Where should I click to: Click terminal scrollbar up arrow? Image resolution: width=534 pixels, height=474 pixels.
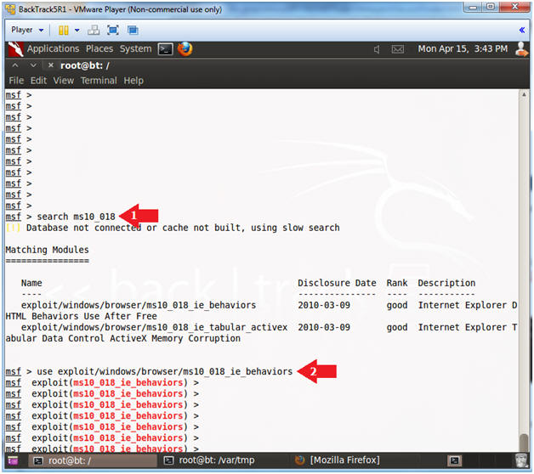pyautogui.click(x=524, y=94)
